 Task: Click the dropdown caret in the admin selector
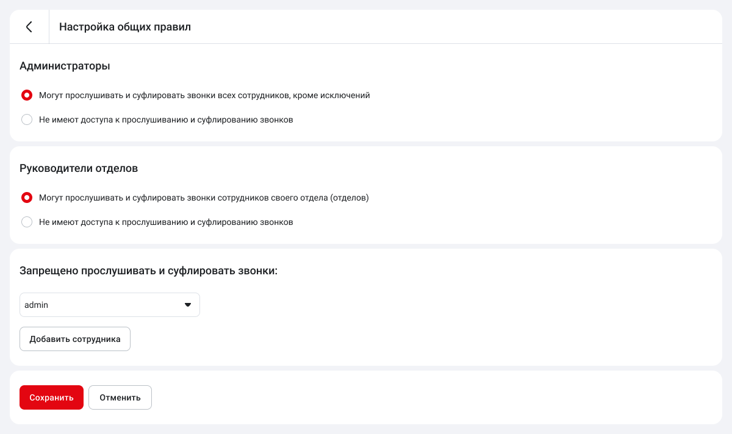188,305
